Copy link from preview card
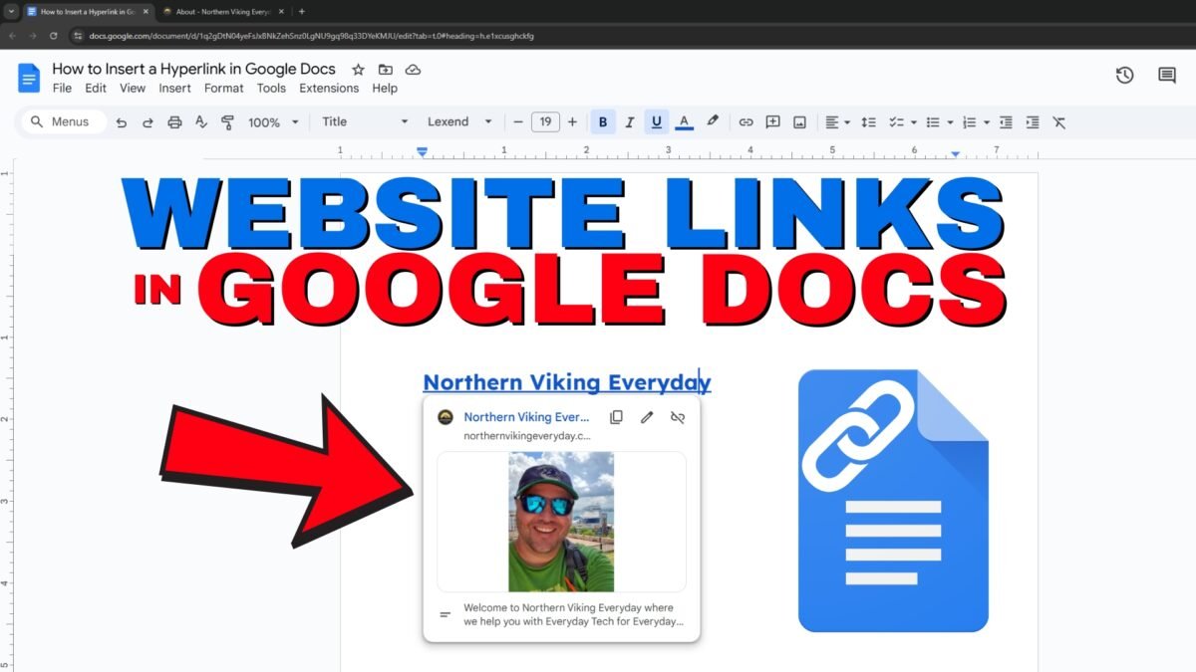Viewport: 1196px width, 672px height. 616,417
